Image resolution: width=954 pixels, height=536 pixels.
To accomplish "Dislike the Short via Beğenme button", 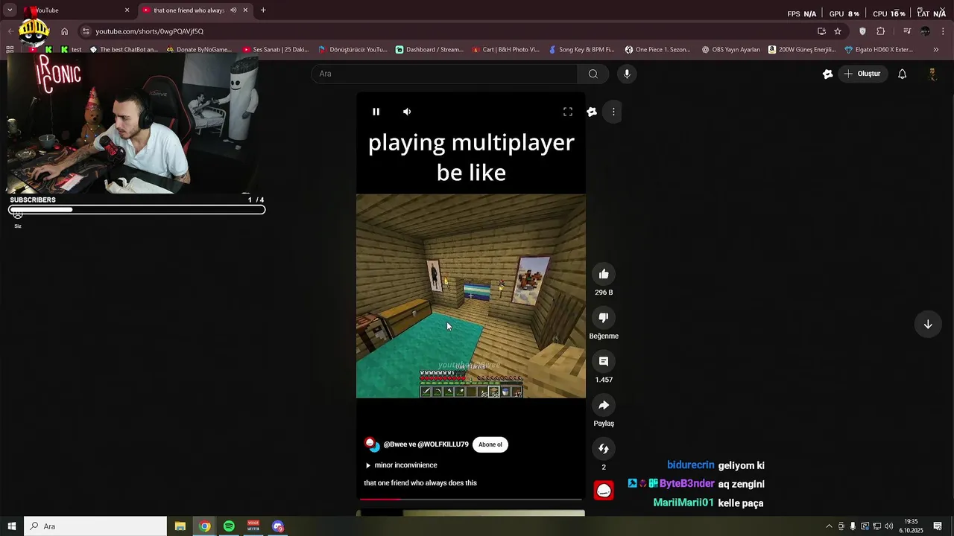I will click(604, 318).
